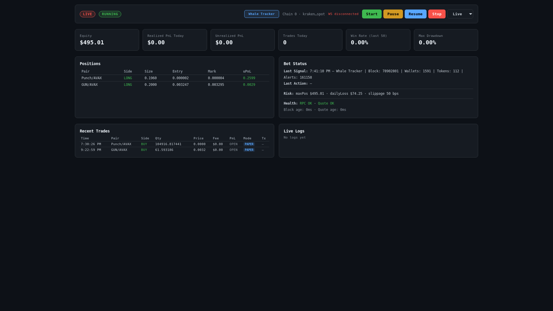
Task: Select the GUN/AVAX row in Positions
Action: 175,85
